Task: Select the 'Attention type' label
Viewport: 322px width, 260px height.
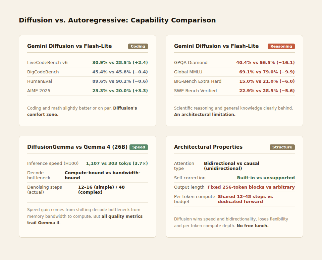Action: click(x=184, y=166)
